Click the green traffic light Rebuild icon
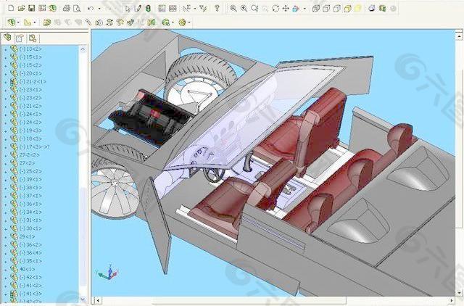Screen dimensions: 464x306 [x=148, y=8]
